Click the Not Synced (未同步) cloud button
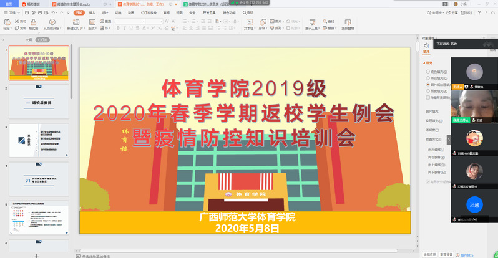 [435, 12]
